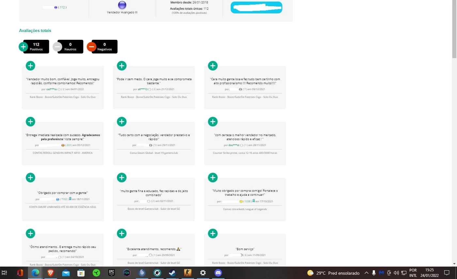Open the weather widget showing 29°C
The width and height of the screenshot is (457, 279).
tap(333, 273)
